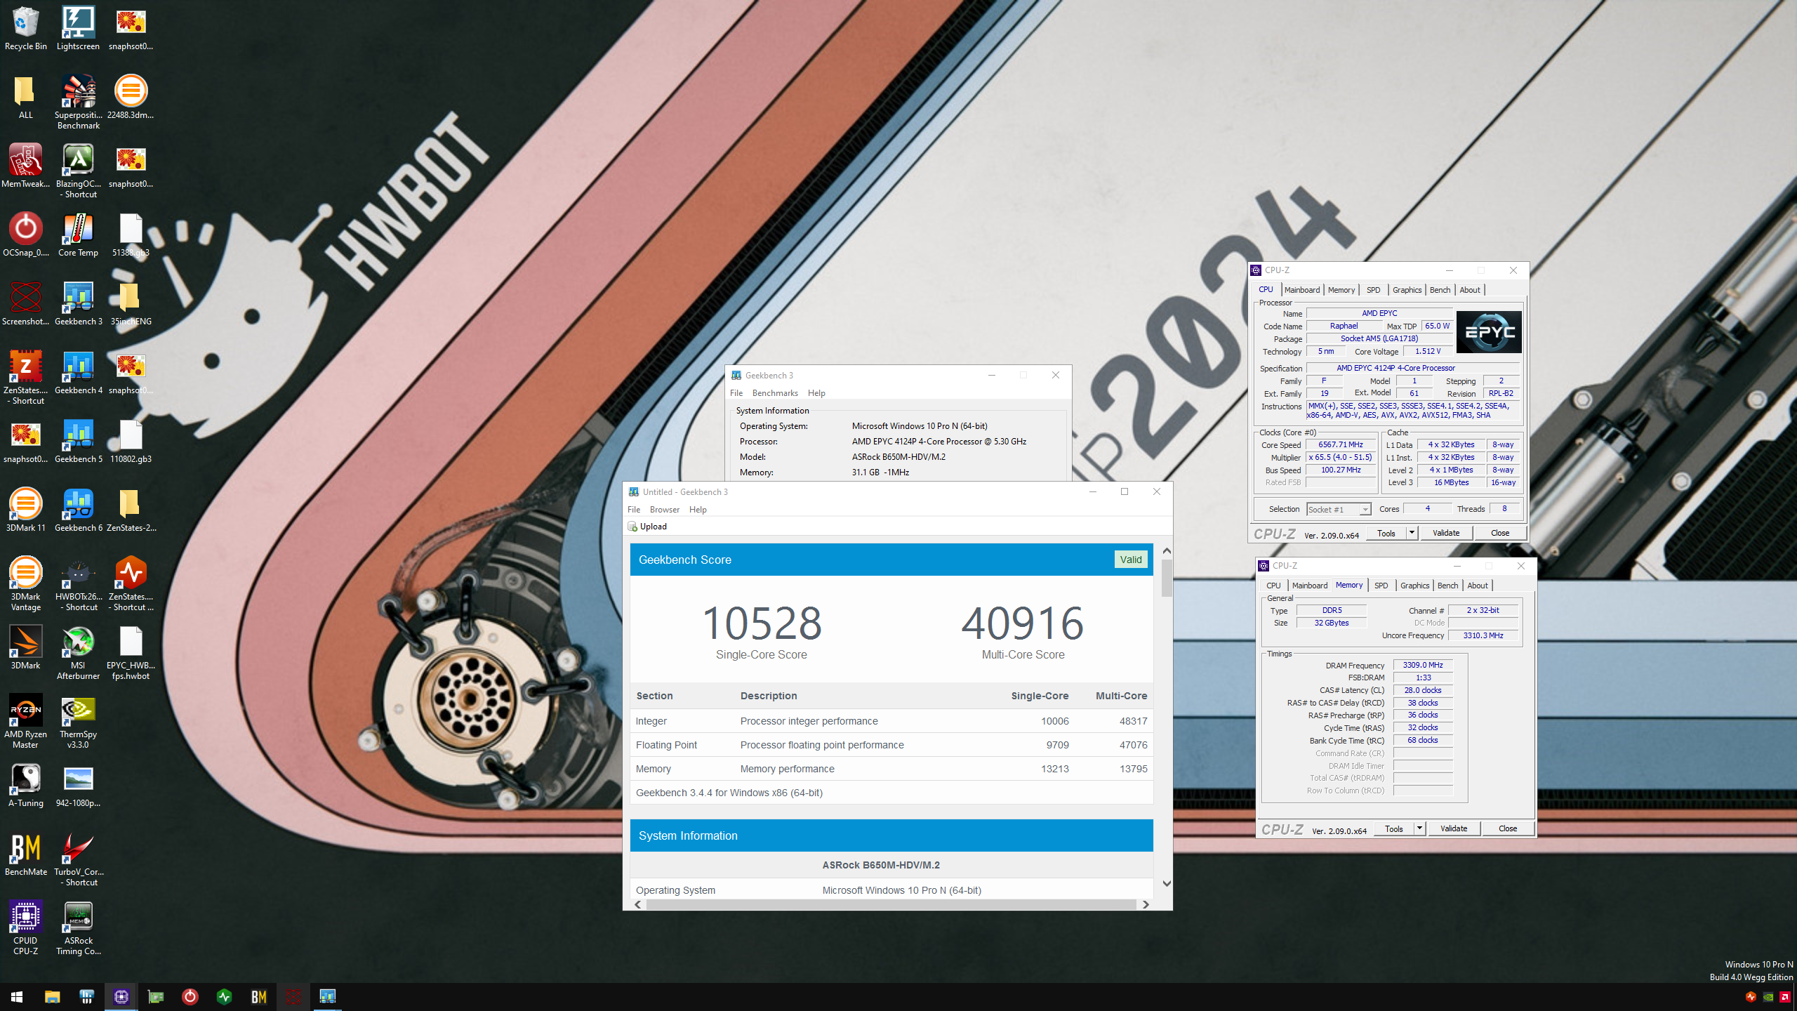Open File menu in Untitled Geekbench 3
The width and height of the screenshot is (1797, 1011).
click(x=634, y=510)
